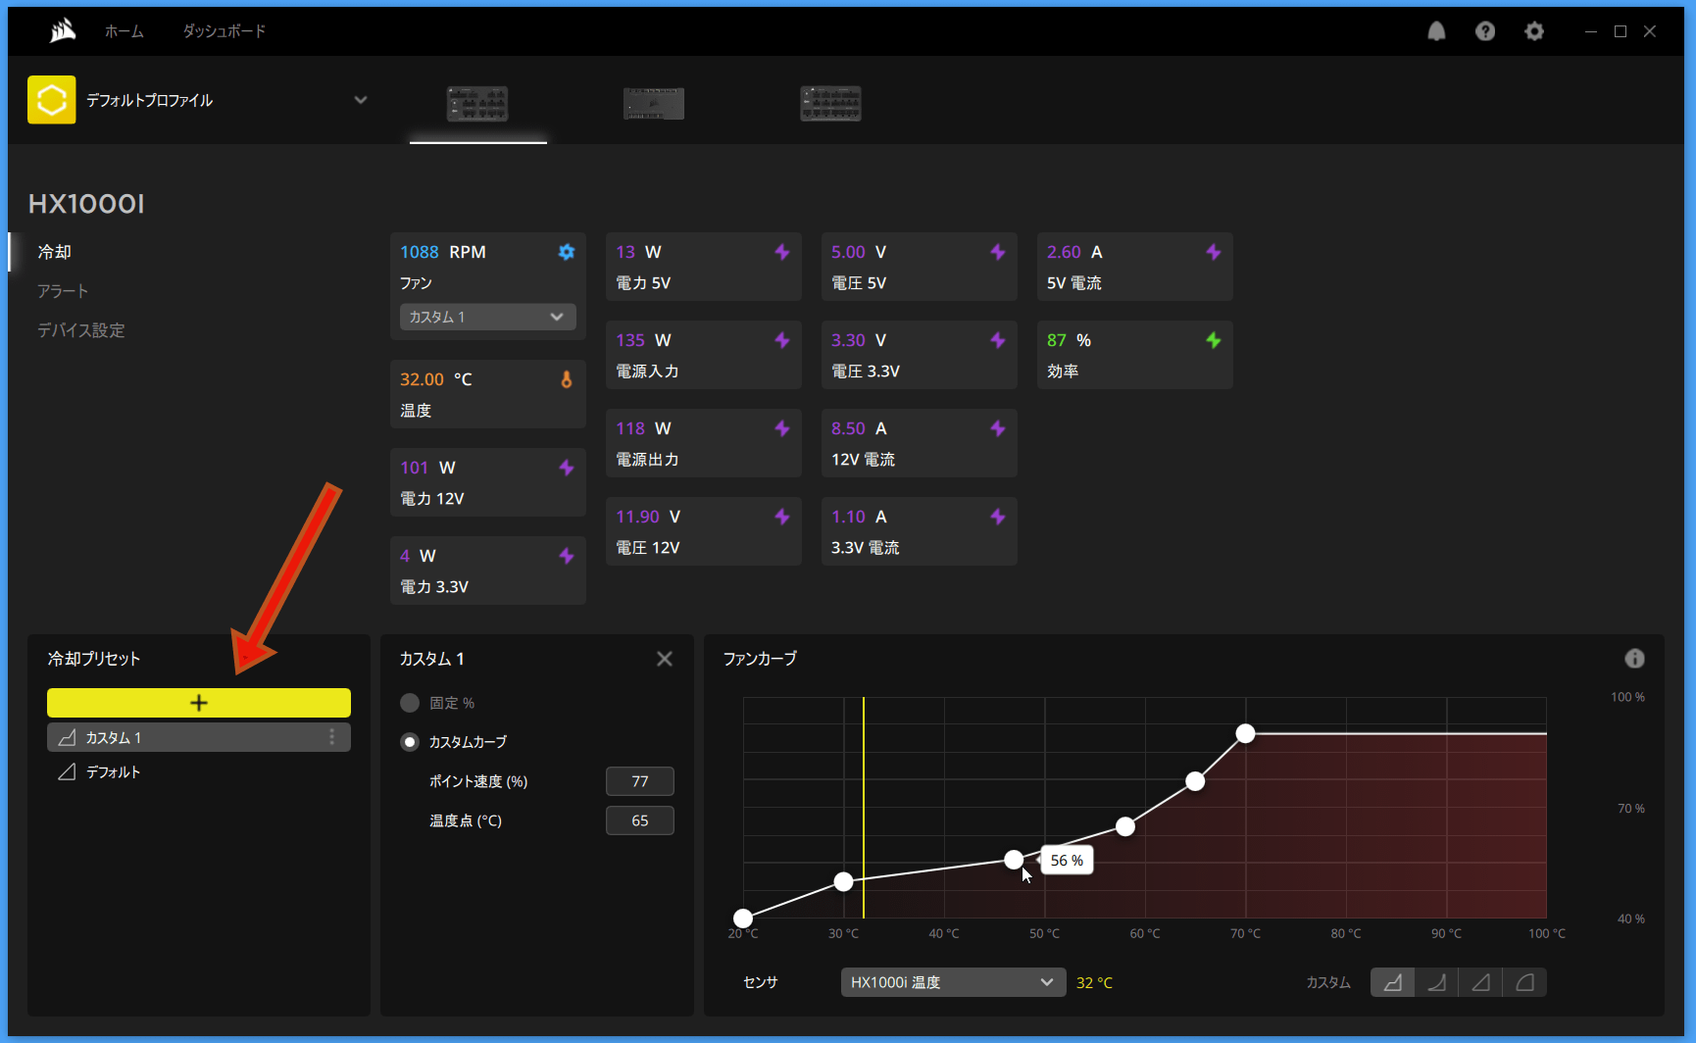1696x1043 pixels.
Task: Select the デフォルト cooling preset
Action: pos(199,772)
